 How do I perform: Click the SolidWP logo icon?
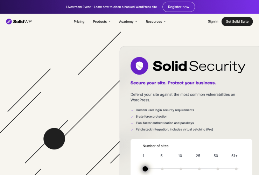pos(9,22)
